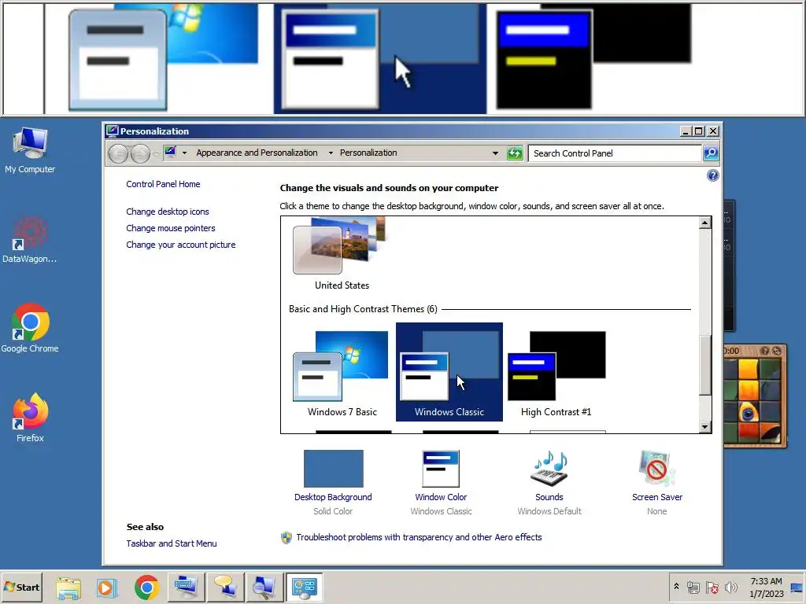The width and height of the screenshot is (806, 604).
Task: Click the network tray icon
Action: coord(693,587)
